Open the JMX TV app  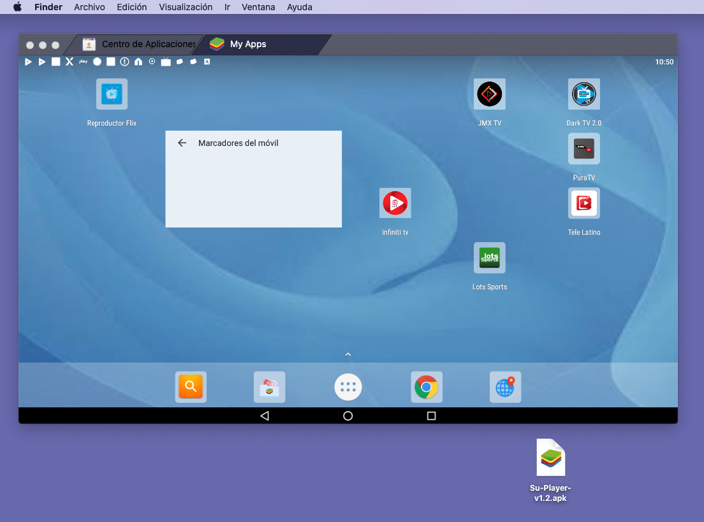coord(489,93)
